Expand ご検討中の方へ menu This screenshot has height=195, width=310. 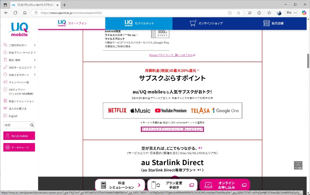(19, 45)
